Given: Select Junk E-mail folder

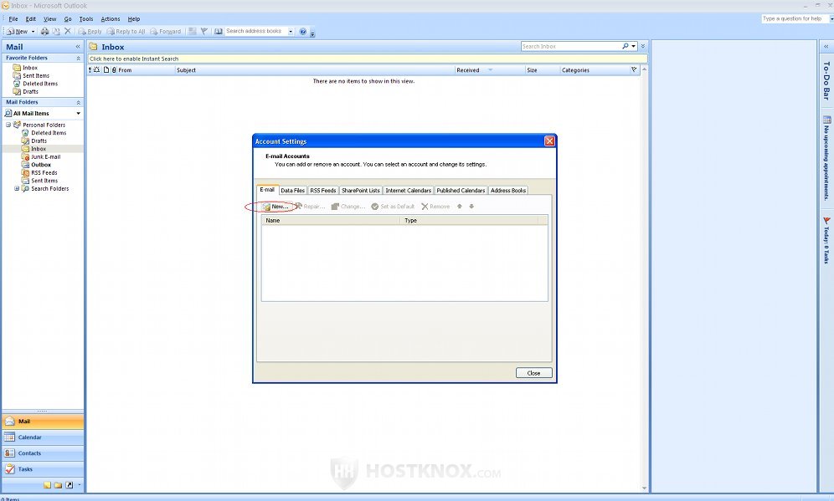Looking at the screenshot, I should click(46, 156).
